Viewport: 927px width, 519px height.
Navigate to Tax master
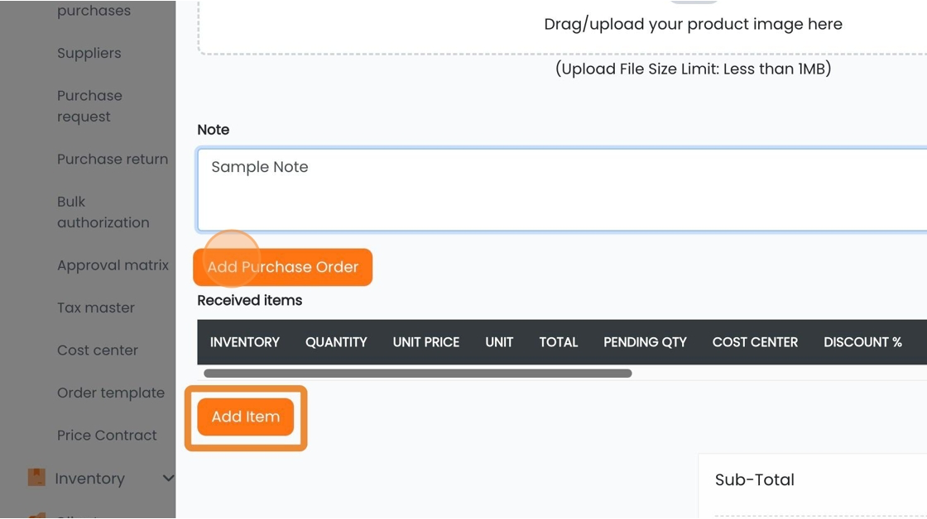point(96,307)
